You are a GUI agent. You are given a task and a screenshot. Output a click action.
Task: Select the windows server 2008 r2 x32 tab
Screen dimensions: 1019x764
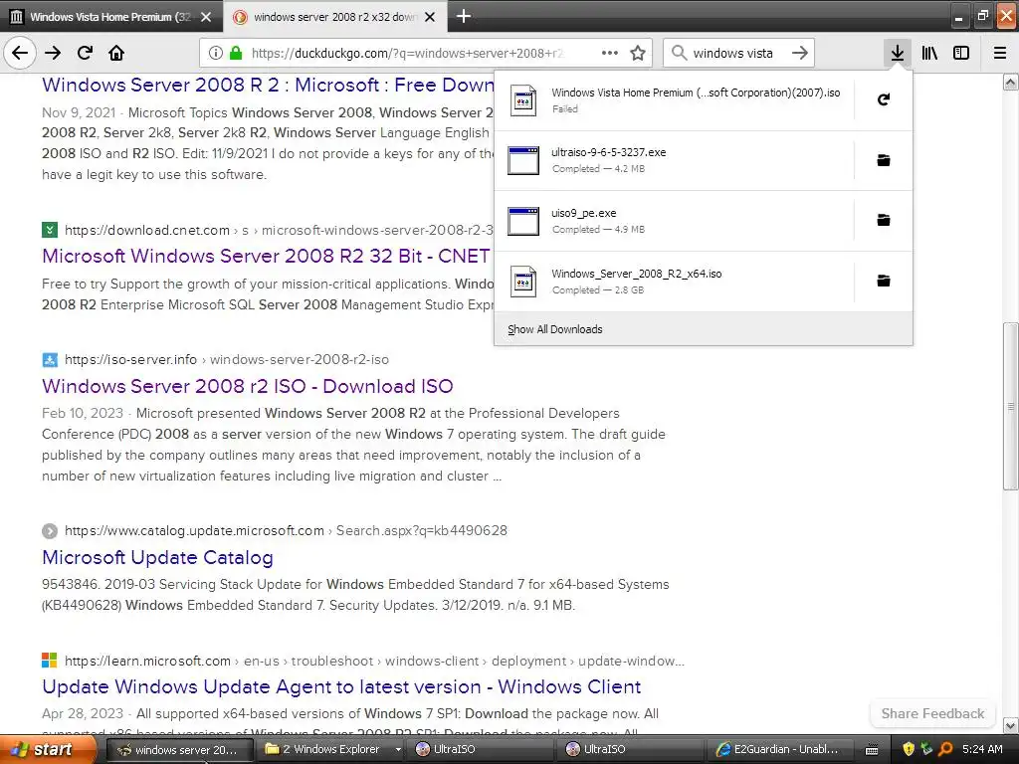(334, 17)
